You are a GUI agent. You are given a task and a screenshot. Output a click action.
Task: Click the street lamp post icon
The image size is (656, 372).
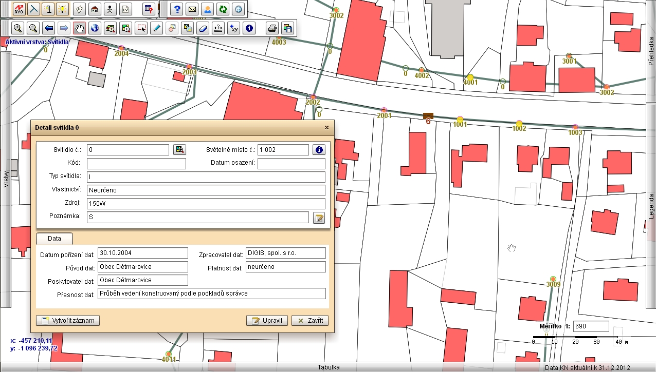coord(48,9)
